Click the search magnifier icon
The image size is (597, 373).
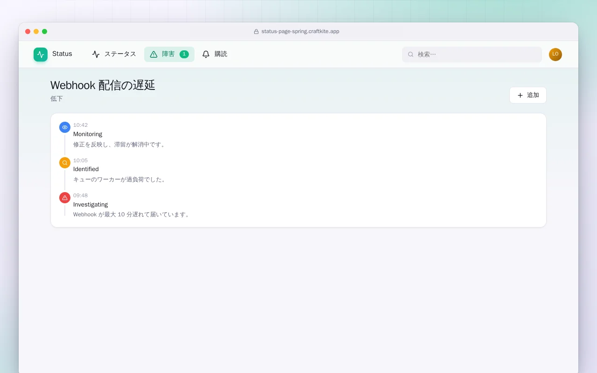coord(411,55)
